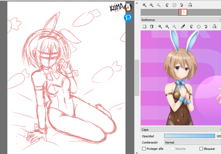Click the Capa panel title bar
Image resolution: width=221 pixels, height=154 pixels.
tap(181, 130)
